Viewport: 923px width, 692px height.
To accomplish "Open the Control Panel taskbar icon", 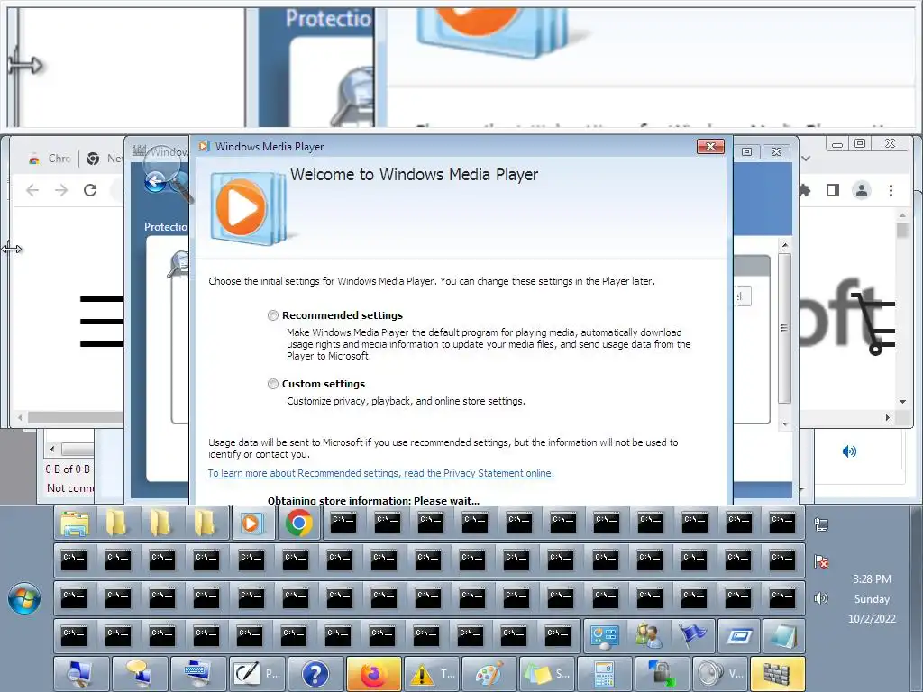I will click(605, 636).
